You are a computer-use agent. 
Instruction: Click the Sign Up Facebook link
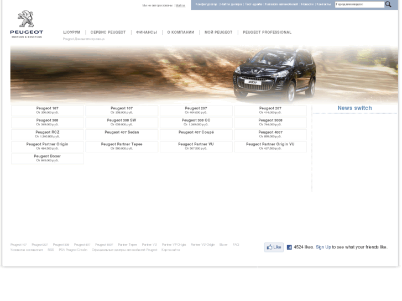point(323,247)
